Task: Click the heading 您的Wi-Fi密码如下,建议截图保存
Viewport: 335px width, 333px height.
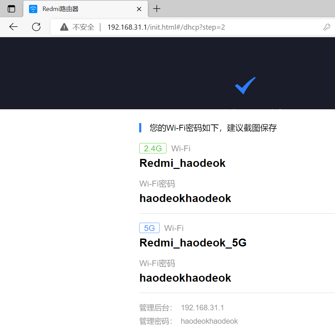Action: [x=213, y=128]
